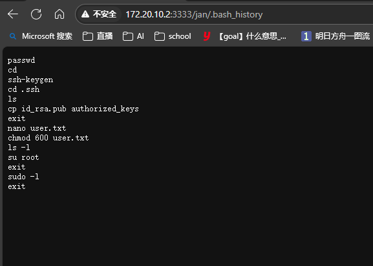
Task: Click the text line "ls -l"
Action: (19, 148)
